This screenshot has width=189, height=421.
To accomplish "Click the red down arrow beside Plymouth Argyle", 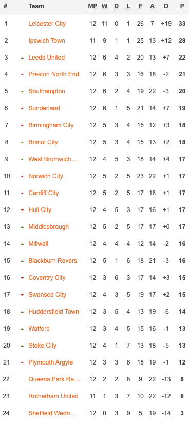I will tap(22, 363).
